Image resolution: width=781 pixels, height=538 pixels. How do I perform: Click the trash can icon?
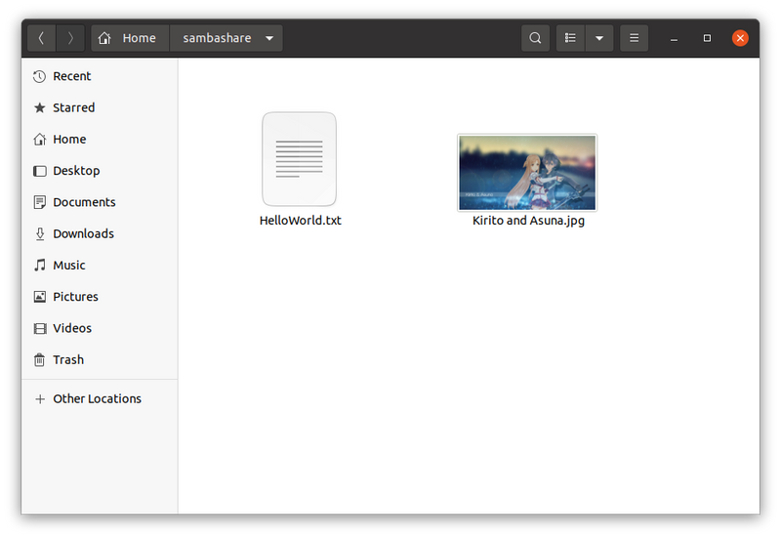point(39,359)
